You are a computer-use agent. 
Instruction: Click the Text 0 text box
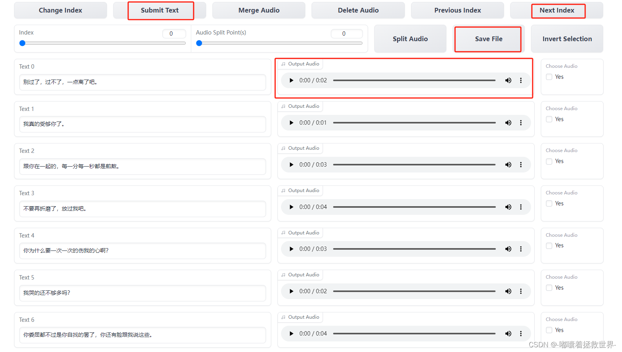click(x=143, y=82)
